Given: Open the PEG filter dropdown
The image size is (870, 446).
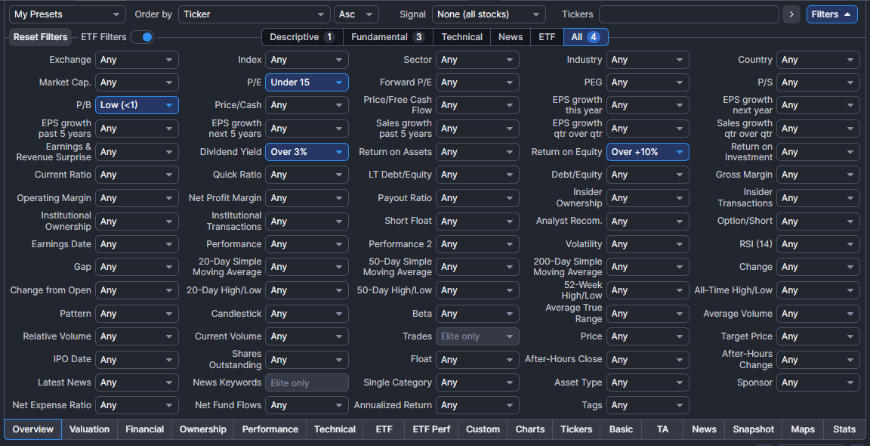Looking at the screenshot, I should pyautogui.click(x=648, y=82).
